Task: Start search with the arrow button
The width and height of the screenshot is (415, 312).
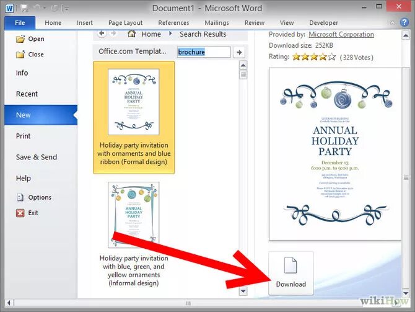Action: point(239,52)
